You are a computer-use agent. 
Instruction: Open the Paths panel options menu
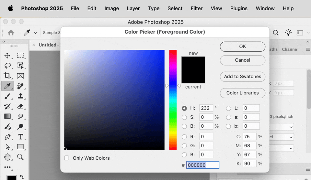point(308,49)
